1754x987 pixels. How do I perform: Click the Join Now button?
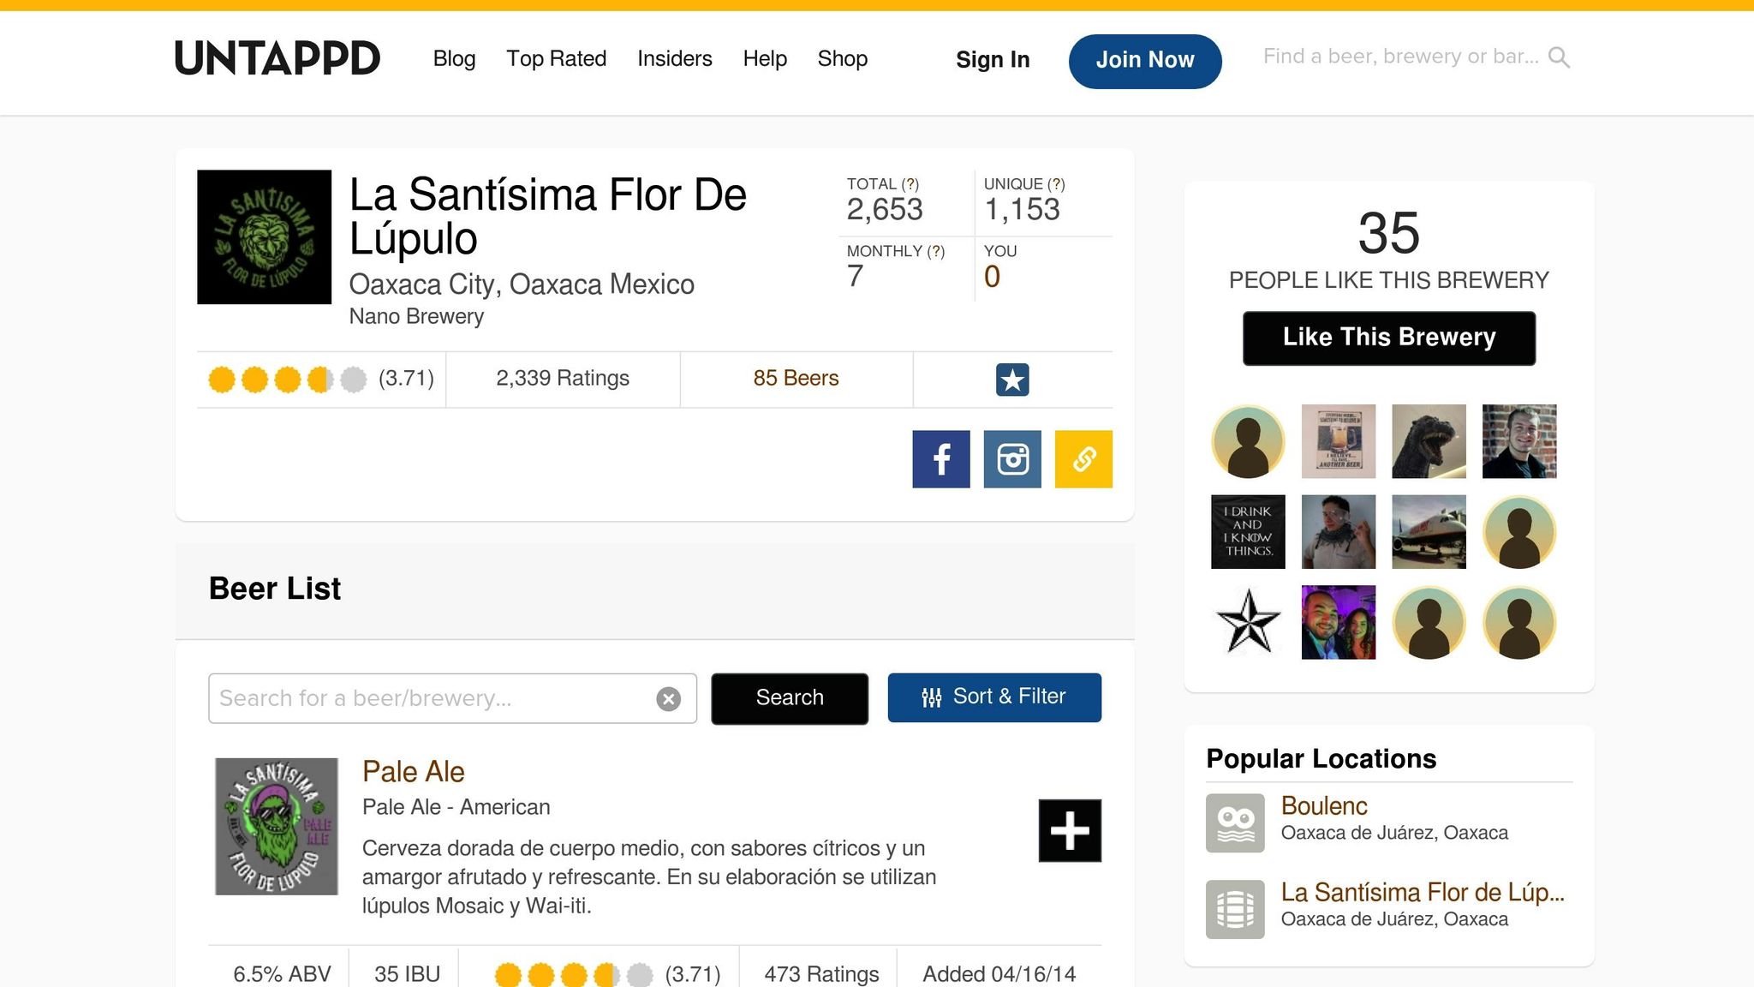click(x=1145, y=61)
